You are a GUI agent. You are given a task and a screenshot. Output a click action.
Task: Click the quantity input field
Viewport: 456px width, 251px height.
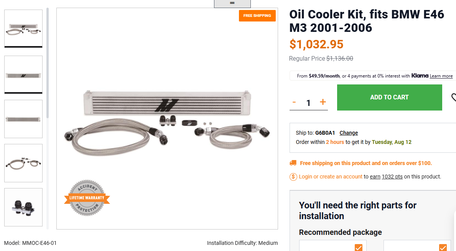[x=308, y=102]
